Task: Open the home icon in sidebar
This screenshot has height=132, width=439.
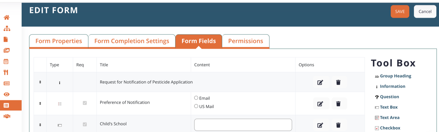Action: point(6,18)
